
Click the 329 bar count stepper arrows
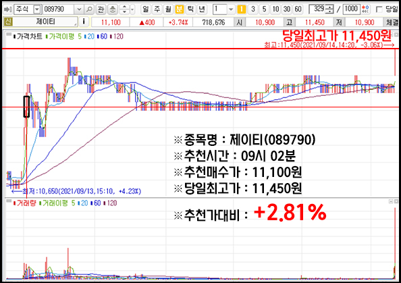[330, 9]
